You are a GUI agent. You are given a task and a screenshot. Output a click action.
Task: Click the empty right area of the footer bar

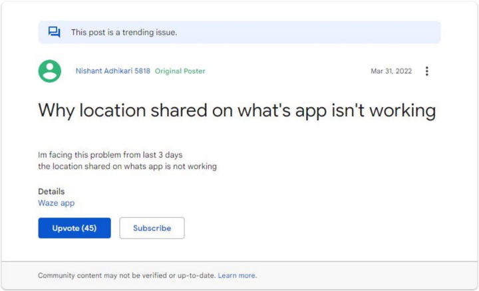tap(373, 276)
